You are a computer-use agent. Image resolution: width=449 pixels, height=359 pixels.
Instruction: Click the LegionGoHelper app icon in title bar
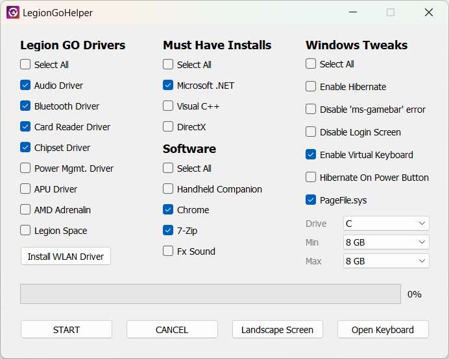pyautogui.click(x=13, y=12)
